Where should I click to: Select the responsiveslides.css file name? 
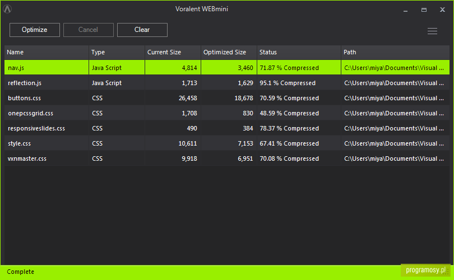point(36,128)
